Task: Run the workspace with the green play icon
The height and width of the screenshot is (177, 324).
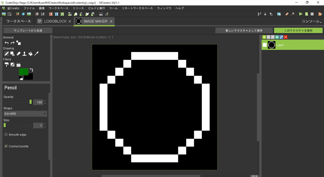Action: (301, 14)
